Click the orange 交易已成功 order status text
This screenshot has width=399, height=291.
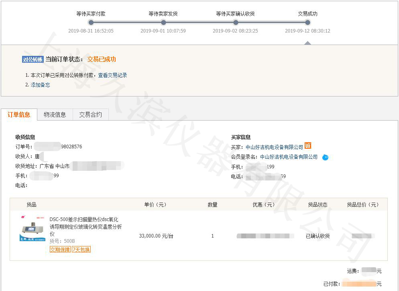(x=102, y=59)
